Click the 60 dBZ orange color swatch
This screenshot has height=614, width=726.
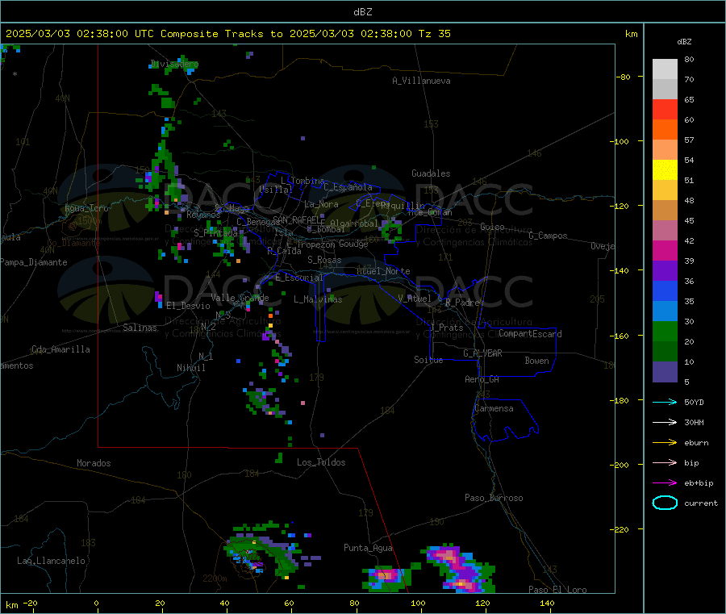pos(665,130)
